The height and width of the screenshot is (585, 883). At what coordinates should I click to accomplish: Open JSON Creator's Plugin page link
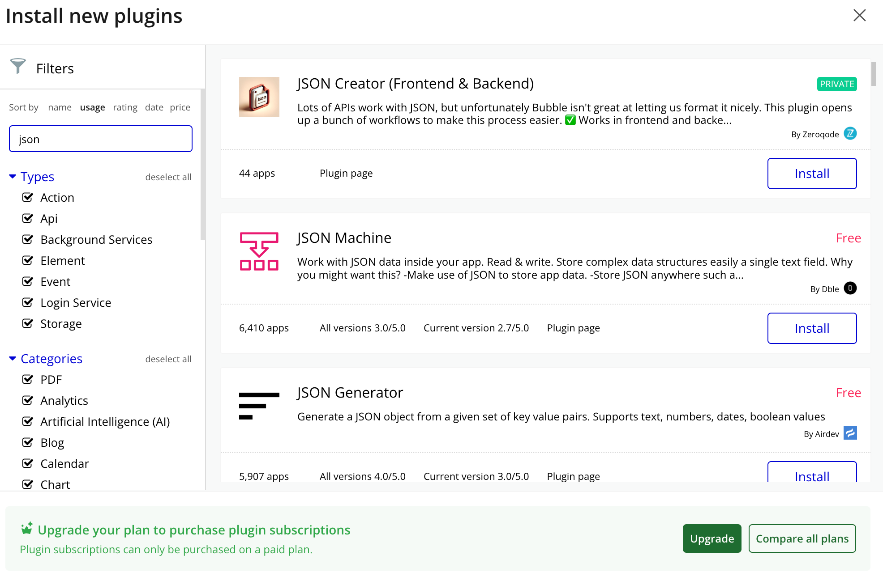346,173
